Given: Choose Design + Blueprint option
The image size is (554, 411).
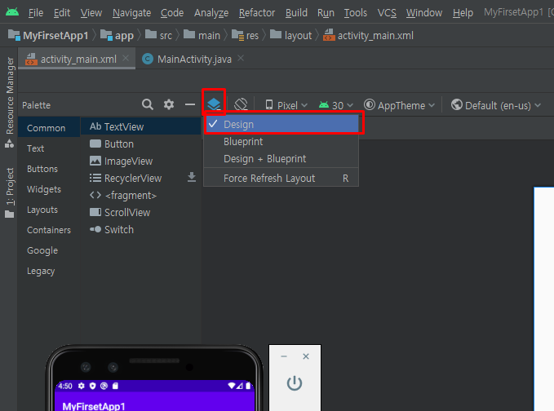Looking at the screenshot, I should (x=282, y=159).
